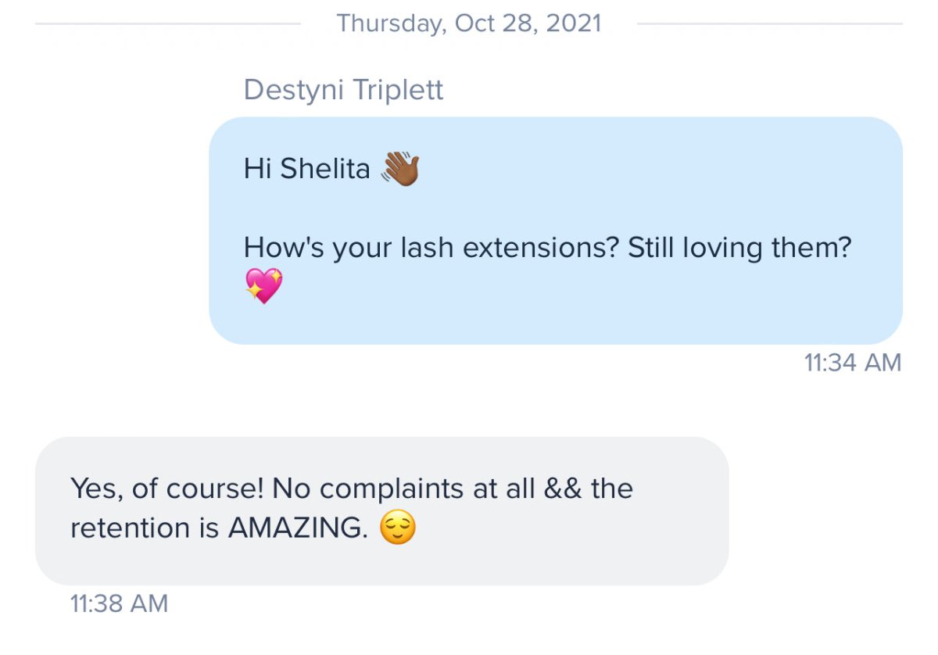Click the word "retention" in the reply
This screenshot has height=655, width=938.
coord(130,529)
